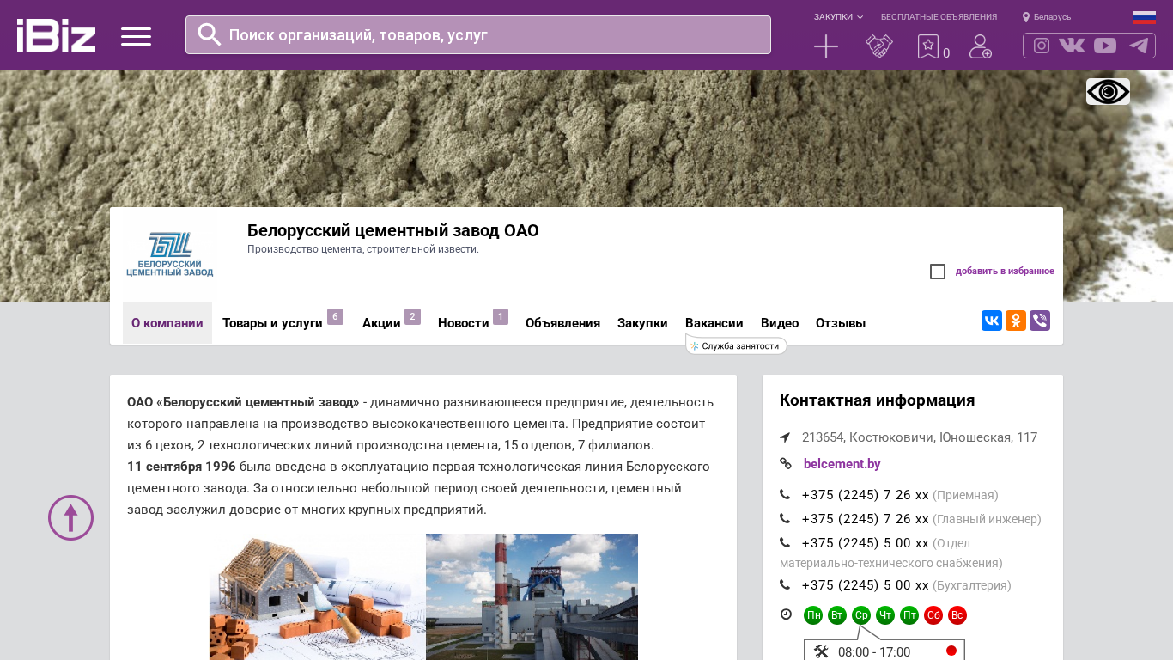Click the address 213654, Костюковичи text

tap(920, 437)
